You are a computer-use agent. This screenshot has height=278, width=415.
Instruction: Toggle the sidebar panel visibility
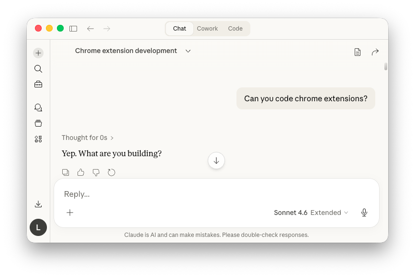coord(73,28)
